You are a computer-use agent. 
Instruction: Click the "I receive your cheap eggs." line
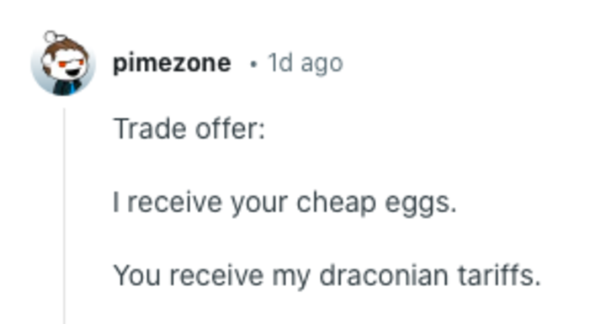pyautogui.click(x=284, y=202)
